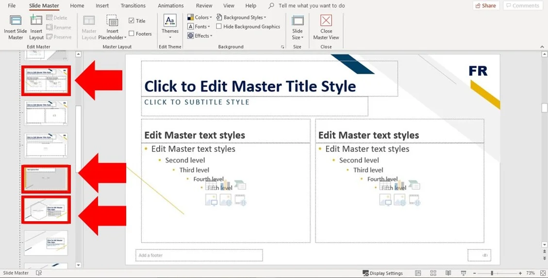The height and width of the screenshot is (278, 548).
Task: Start Slide Show from status bar
Action: (x=464, y=273)
